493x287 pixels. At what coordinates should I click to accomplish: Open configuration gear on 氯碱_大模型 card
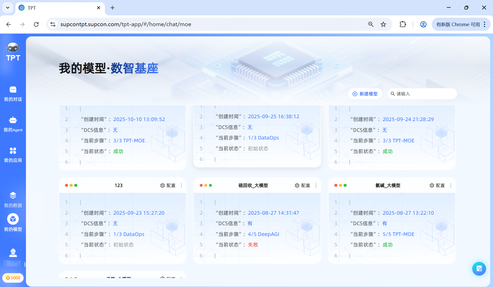tap(432, 185)
